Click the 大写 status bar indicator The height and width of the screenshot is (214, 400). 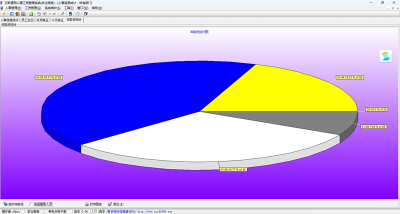94,211
